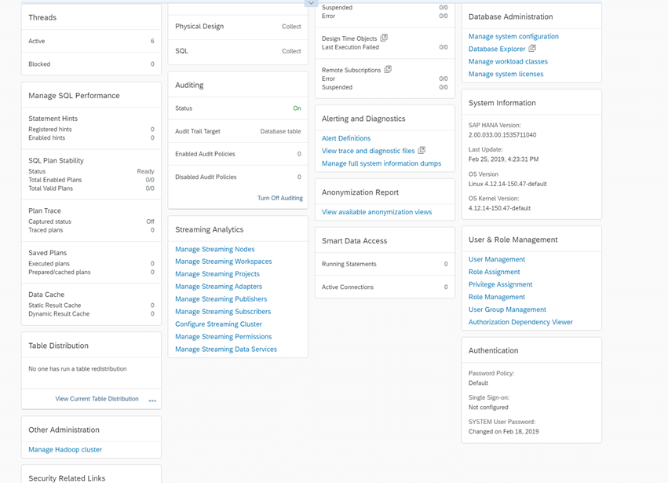Click the Last Update date value
The width and height of the screenshot is (668, 483).
pyautogui.click(x=504, y=159)
